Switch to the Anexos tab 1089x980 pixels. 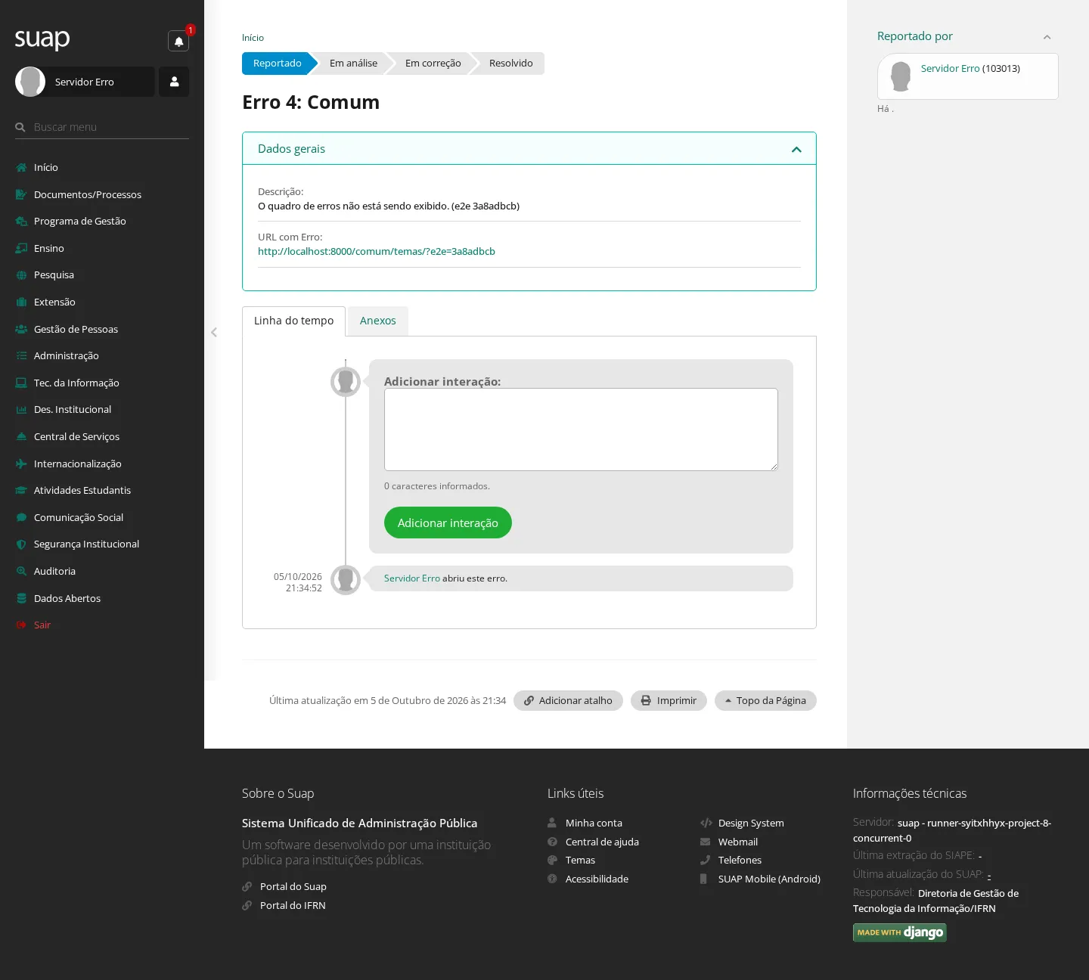(x=378, y=321)
